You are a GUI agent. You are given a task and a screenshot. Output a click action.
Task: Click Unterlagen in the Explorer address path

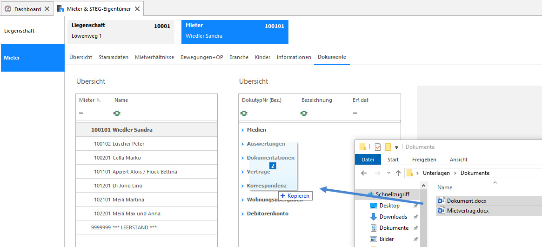coord(436,173)
